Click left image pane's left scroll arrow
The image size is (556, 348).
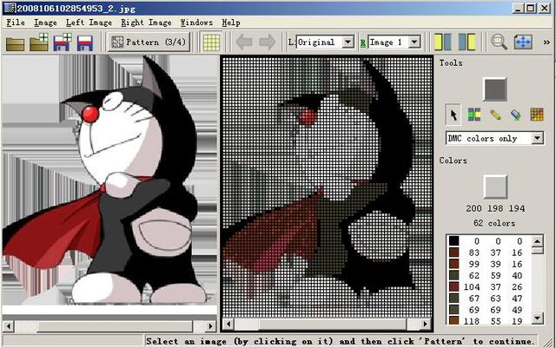9,326
